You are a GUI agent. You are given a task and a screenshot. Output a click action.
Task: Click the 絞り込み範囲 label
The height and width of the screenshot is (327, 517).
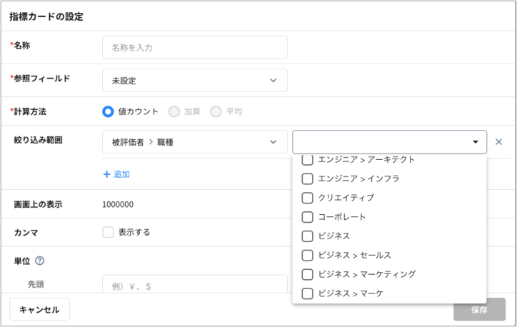tap(39, 140)
